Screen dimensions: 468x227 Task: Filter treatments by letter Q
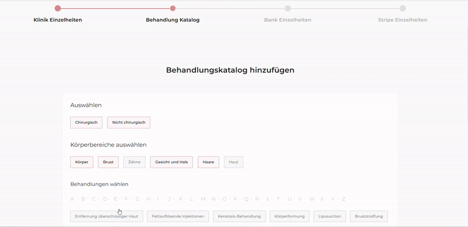tap(246, 199)
